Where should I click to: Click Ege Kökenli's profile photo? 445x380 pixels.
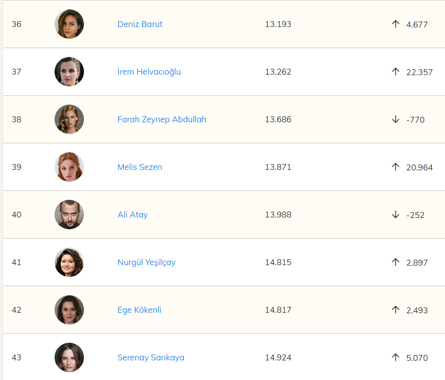[69, 310]
